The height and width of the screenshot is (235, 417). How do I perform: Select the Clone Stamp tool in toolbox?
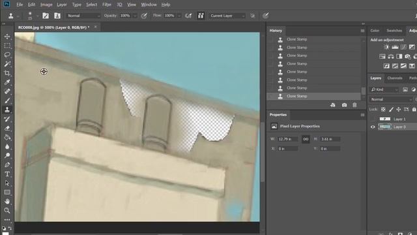pos(7,110)
